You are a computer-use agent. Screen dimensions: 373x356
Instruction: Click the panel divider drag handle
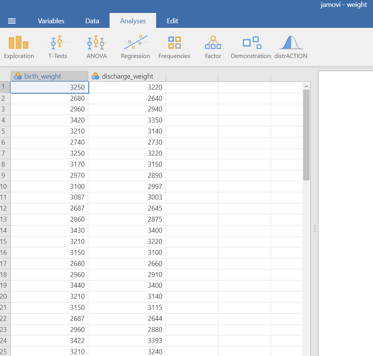(315, 229)
